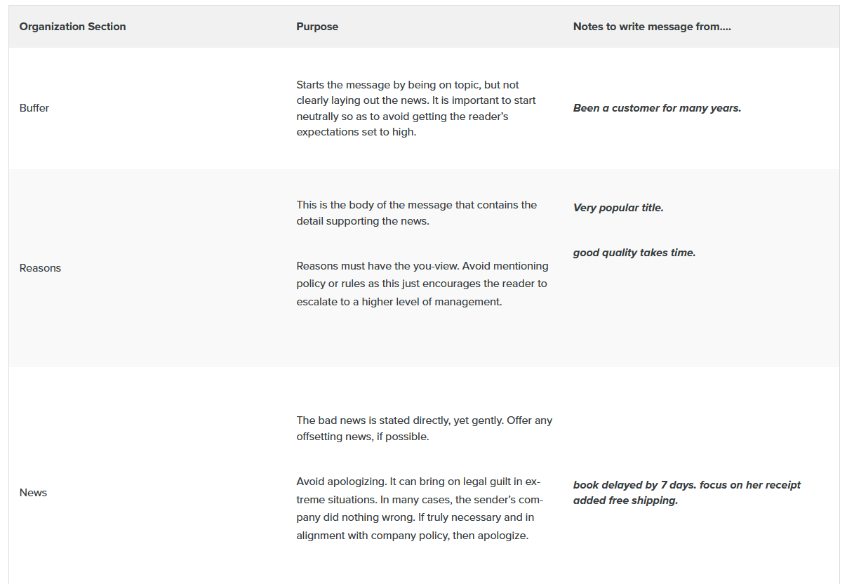Click the Buffer row label

(x=34, y=108)
